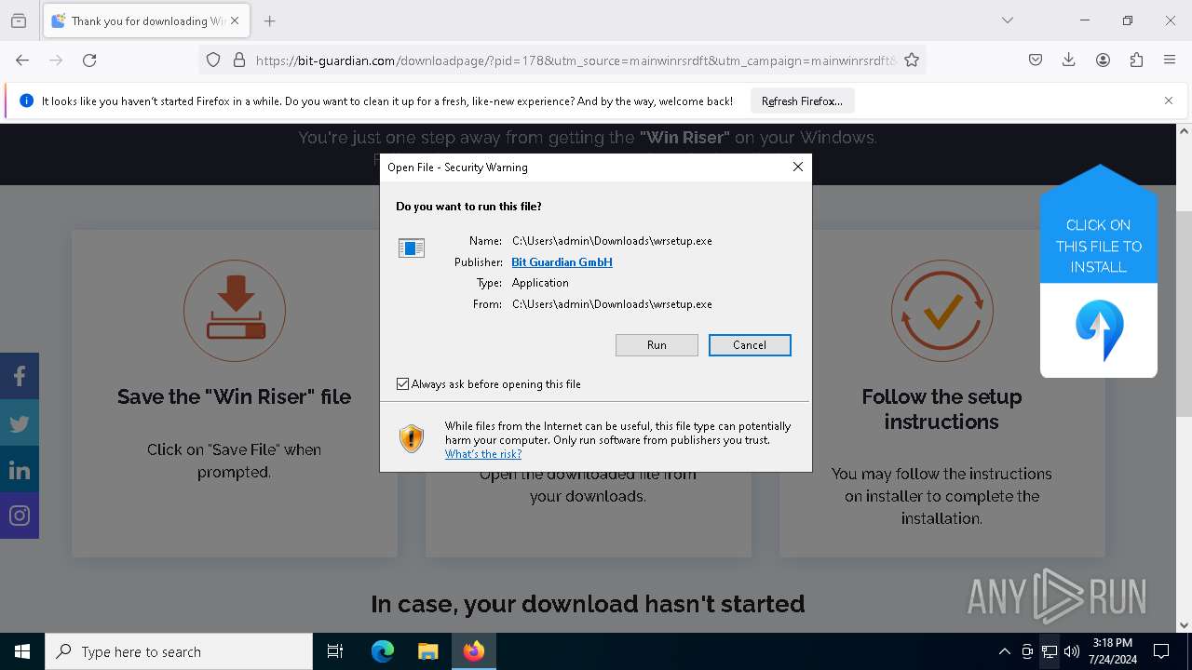Dismiss the Firefox refresh notification bar
Image resolution: width=1192 pixels, height=670 pixels.
coord(1169,100)
